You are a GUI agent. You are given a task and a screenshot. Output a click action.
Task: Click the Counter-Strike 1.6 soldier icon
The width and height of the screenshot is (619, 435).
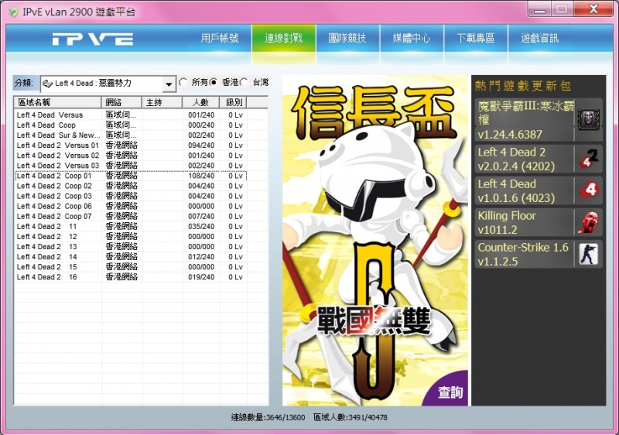pyautogui.click(x=588, y=254)
